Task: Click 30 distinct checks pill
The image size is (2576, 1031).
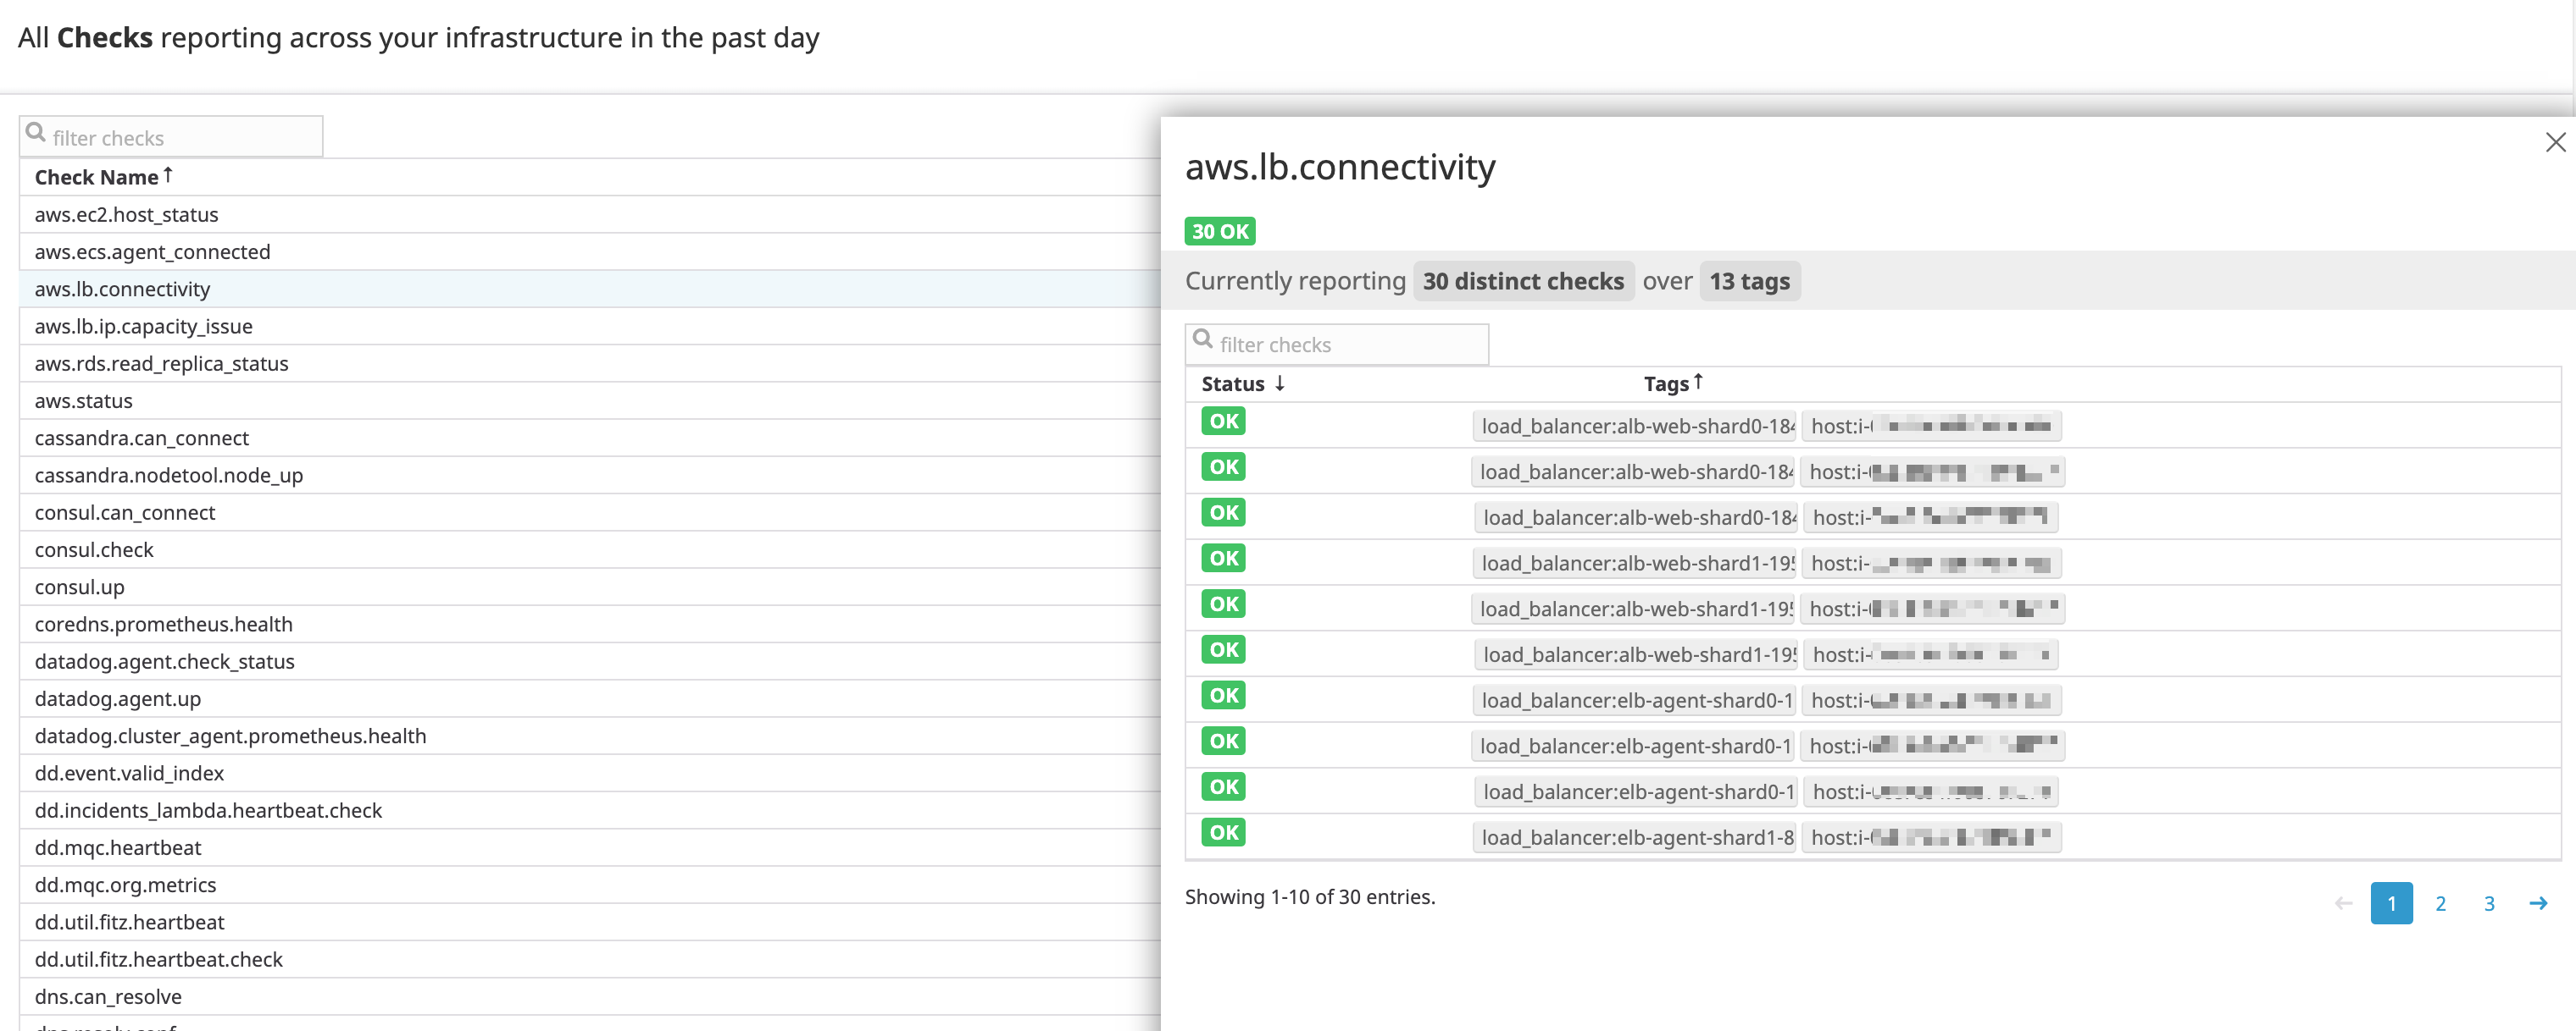Action: [x=1522, y=282]
